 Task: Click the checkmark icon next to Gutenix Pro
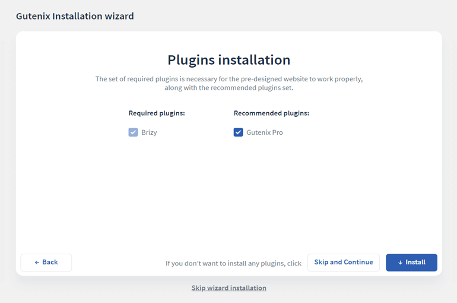click(238, 132)
